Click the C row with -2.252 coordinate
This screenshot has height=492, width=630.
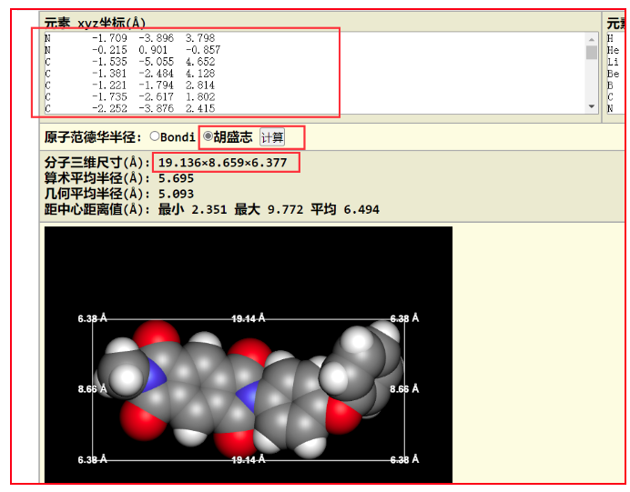click(130, 108)
